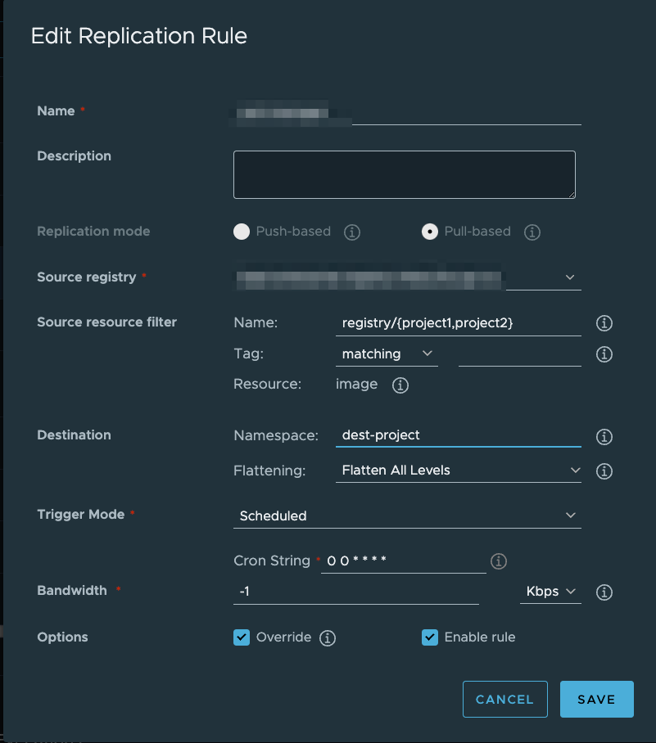
Task: Click the info icon beside Pull-based
Action: pyautogui.click(x=532, y=232)
